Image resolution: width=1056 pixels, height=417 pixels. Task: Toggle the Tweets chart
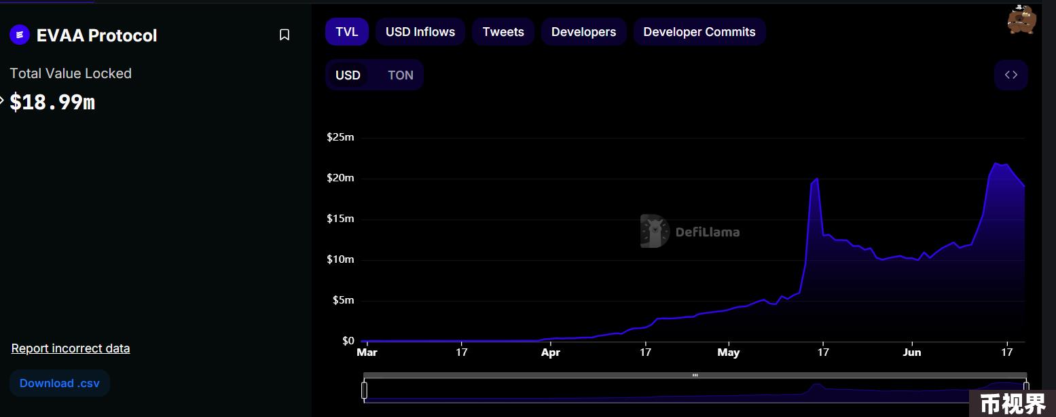503,32
